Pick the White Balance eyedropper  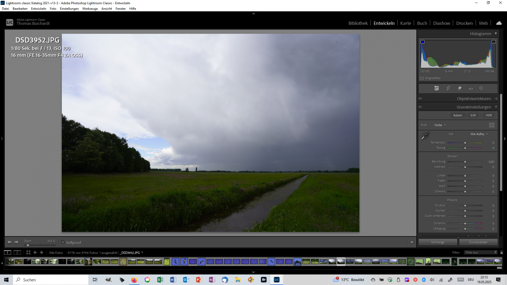pos(425,136)
